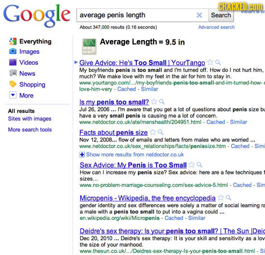Click the 'All results' label in the sidebar

pyautogui.click(x=21, y=111)
